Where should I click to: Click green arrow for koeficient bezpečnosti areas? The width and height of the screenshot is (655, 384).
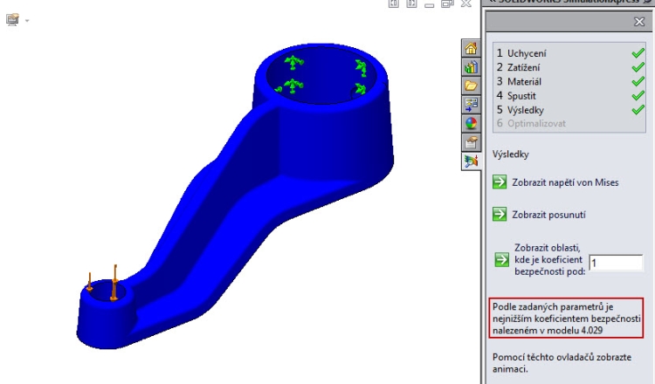coord(501,259)
